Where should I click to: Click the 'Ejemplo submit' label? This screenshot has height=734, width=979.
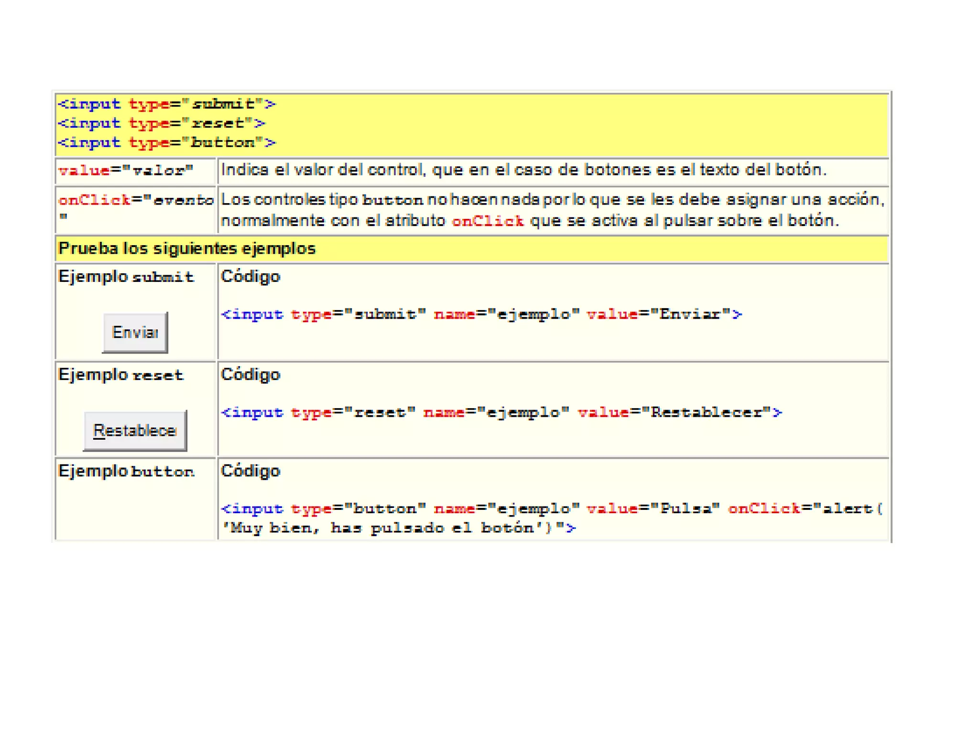(126, 277)
